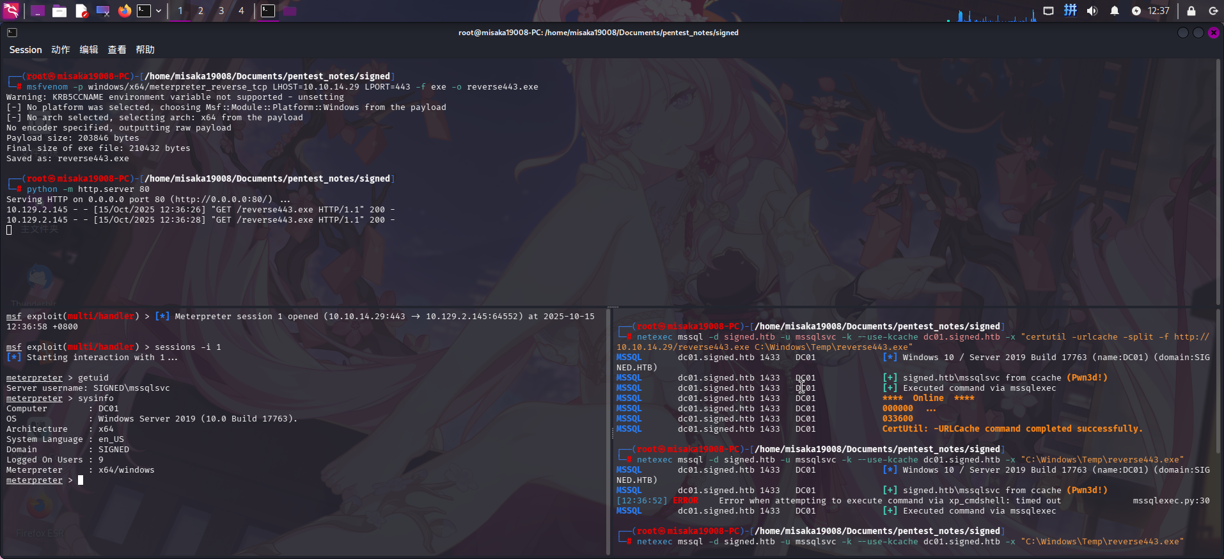Click 'Serving HTTP on 0.0.0.0 port 80' line

coord(148,200)
